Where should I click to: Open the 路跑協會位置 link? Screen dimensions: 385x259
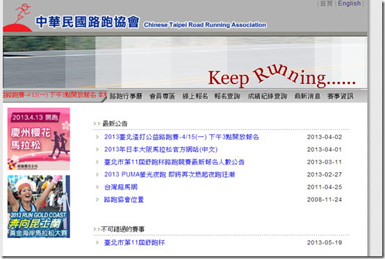pyautogui.click(x=124, y=200)
